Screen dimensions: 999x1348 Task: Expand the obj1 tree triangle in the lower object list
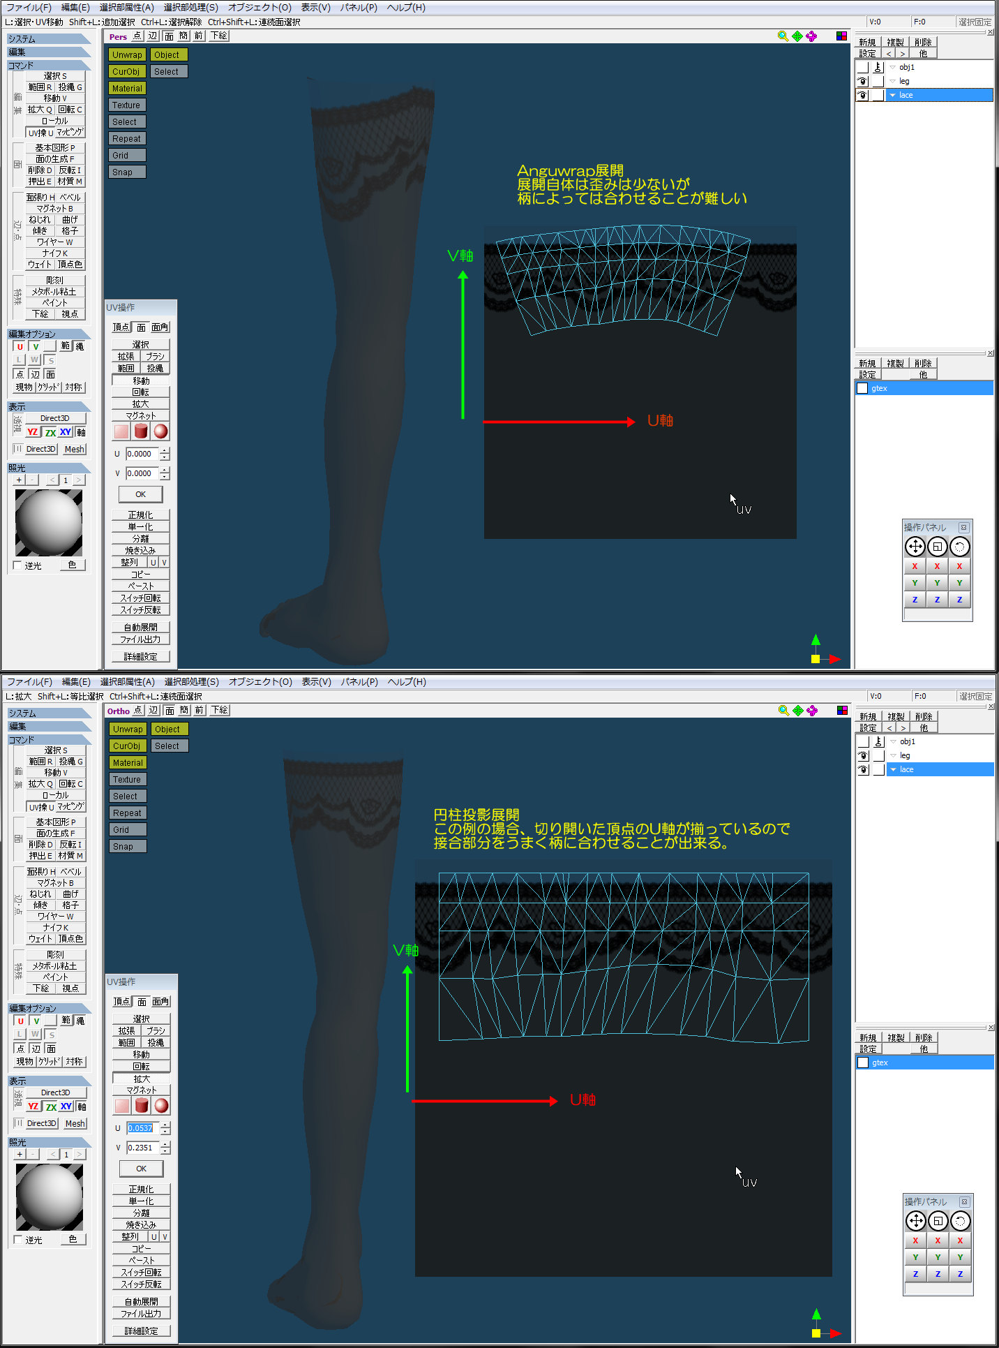[893, 741]
